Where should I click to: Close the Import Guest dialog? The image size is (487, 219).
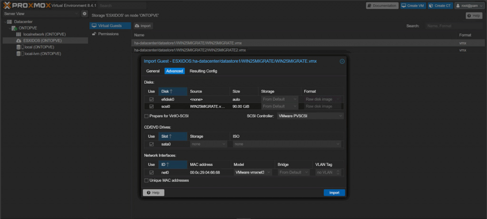(342, 61)
